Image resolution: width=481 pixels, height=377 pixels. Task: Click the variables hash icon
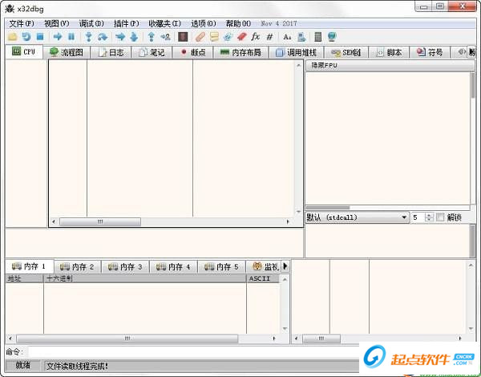pos(269,37)
